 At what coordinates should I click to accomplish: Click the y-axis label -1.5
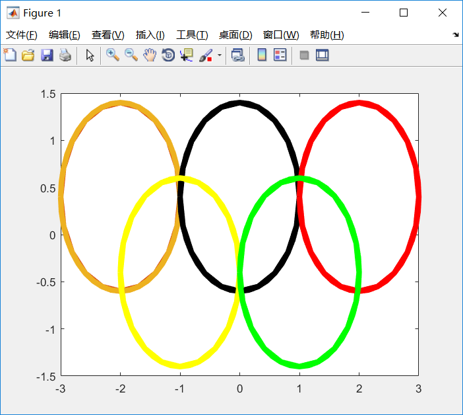pos(46,377)
